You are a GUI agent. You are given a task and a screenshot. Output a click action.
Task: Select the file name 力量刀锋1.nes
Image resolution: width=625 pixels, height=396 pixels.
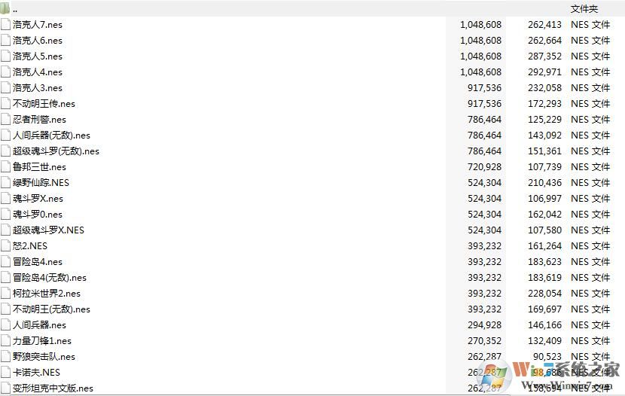(42, 340)
